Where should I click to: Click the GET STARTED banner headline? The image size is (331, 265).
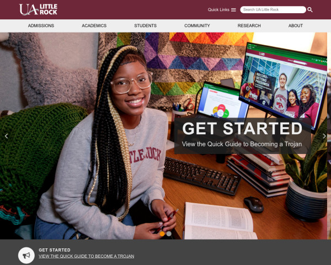(242, 129)
